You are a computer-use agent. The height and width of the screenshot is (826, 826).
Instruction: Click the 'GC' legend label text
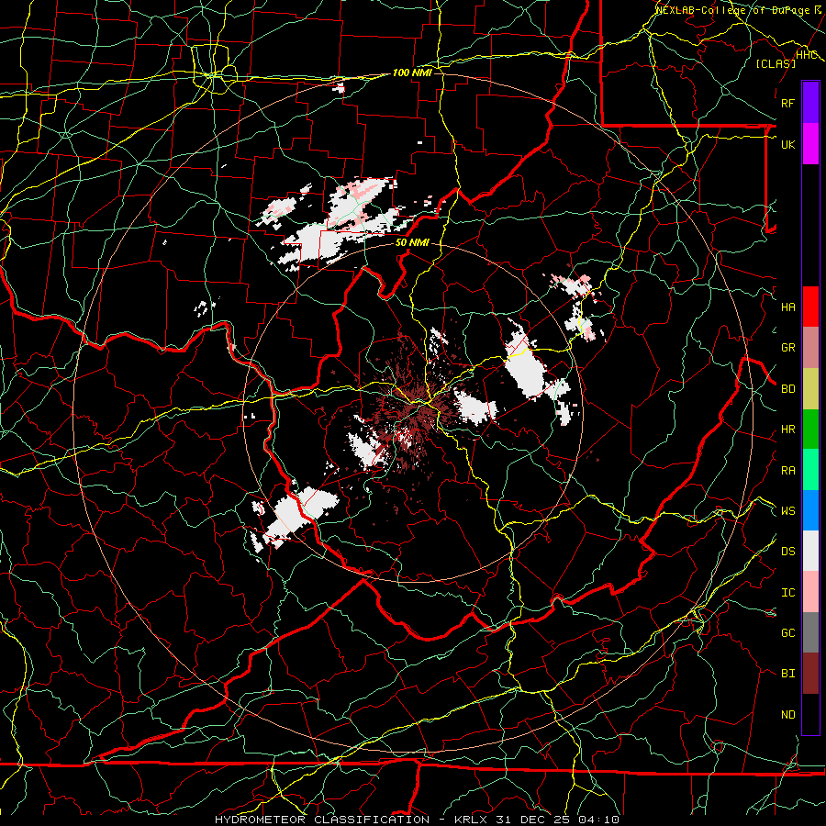788,633
